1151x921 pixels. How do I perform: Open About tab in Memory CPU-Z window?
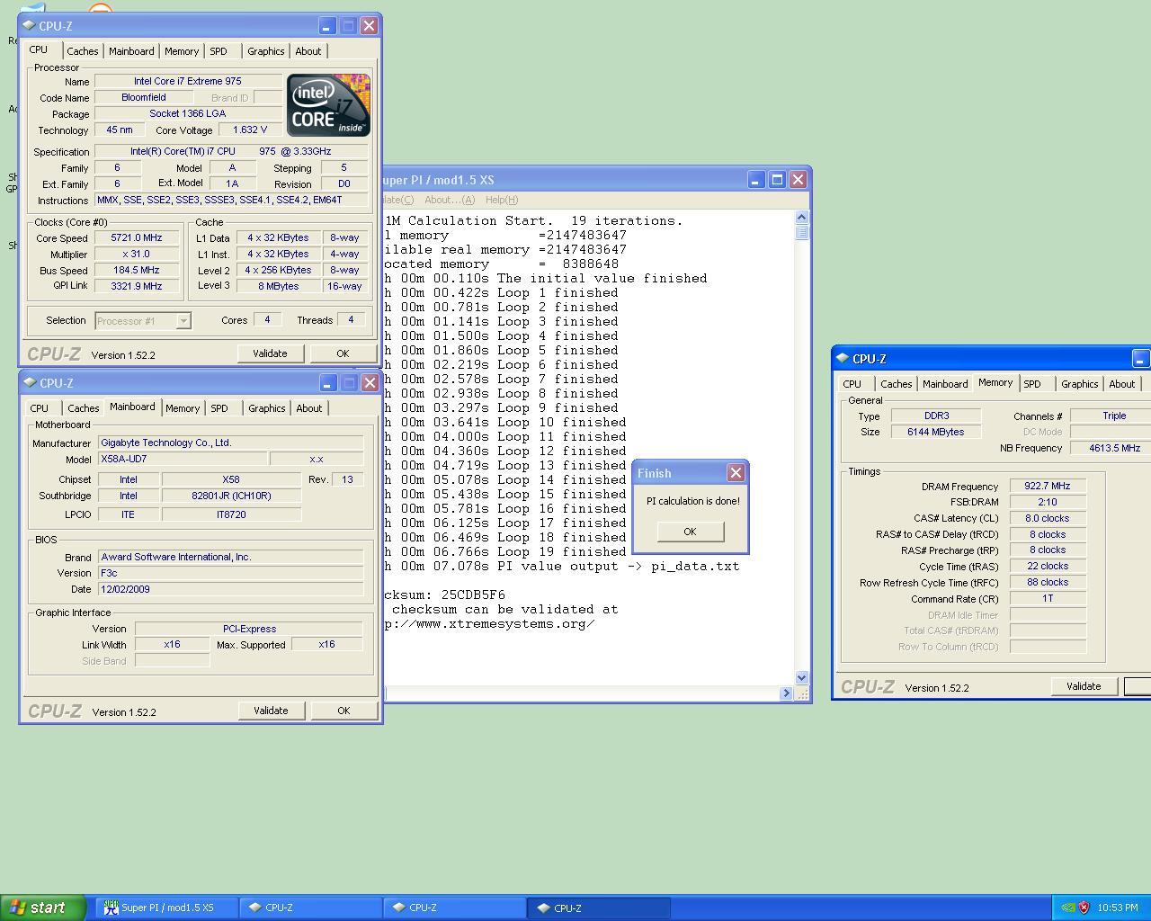pyautogui.click(x=1122, y=384)
